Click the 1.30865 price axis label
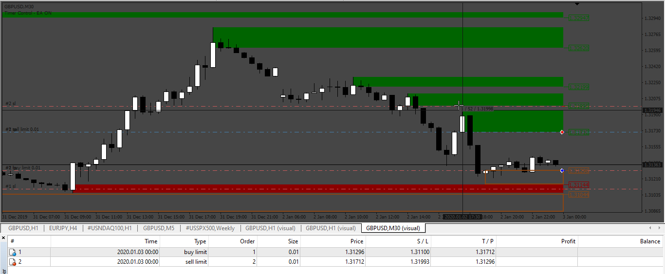Viewport: 665px width, 274px height. [x=652, y=211]
